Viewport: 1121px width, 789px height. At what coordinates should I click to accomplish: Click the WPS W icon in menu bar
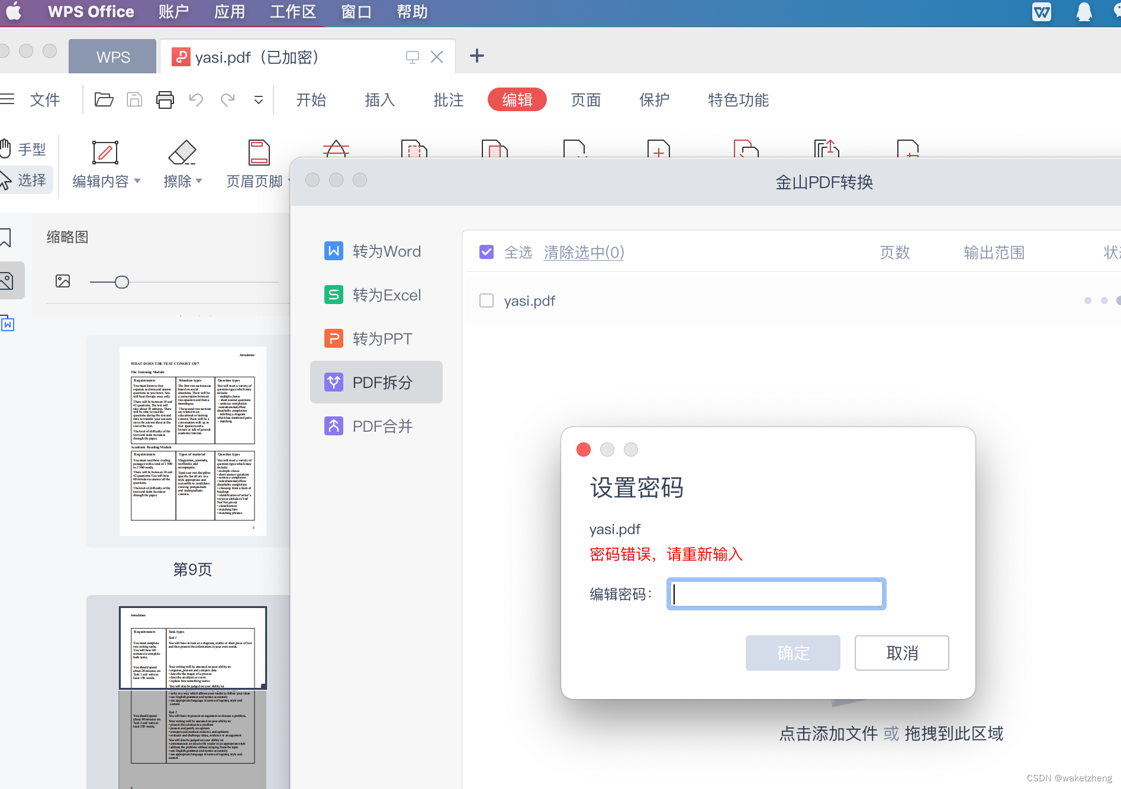(x=1042, y=12)
